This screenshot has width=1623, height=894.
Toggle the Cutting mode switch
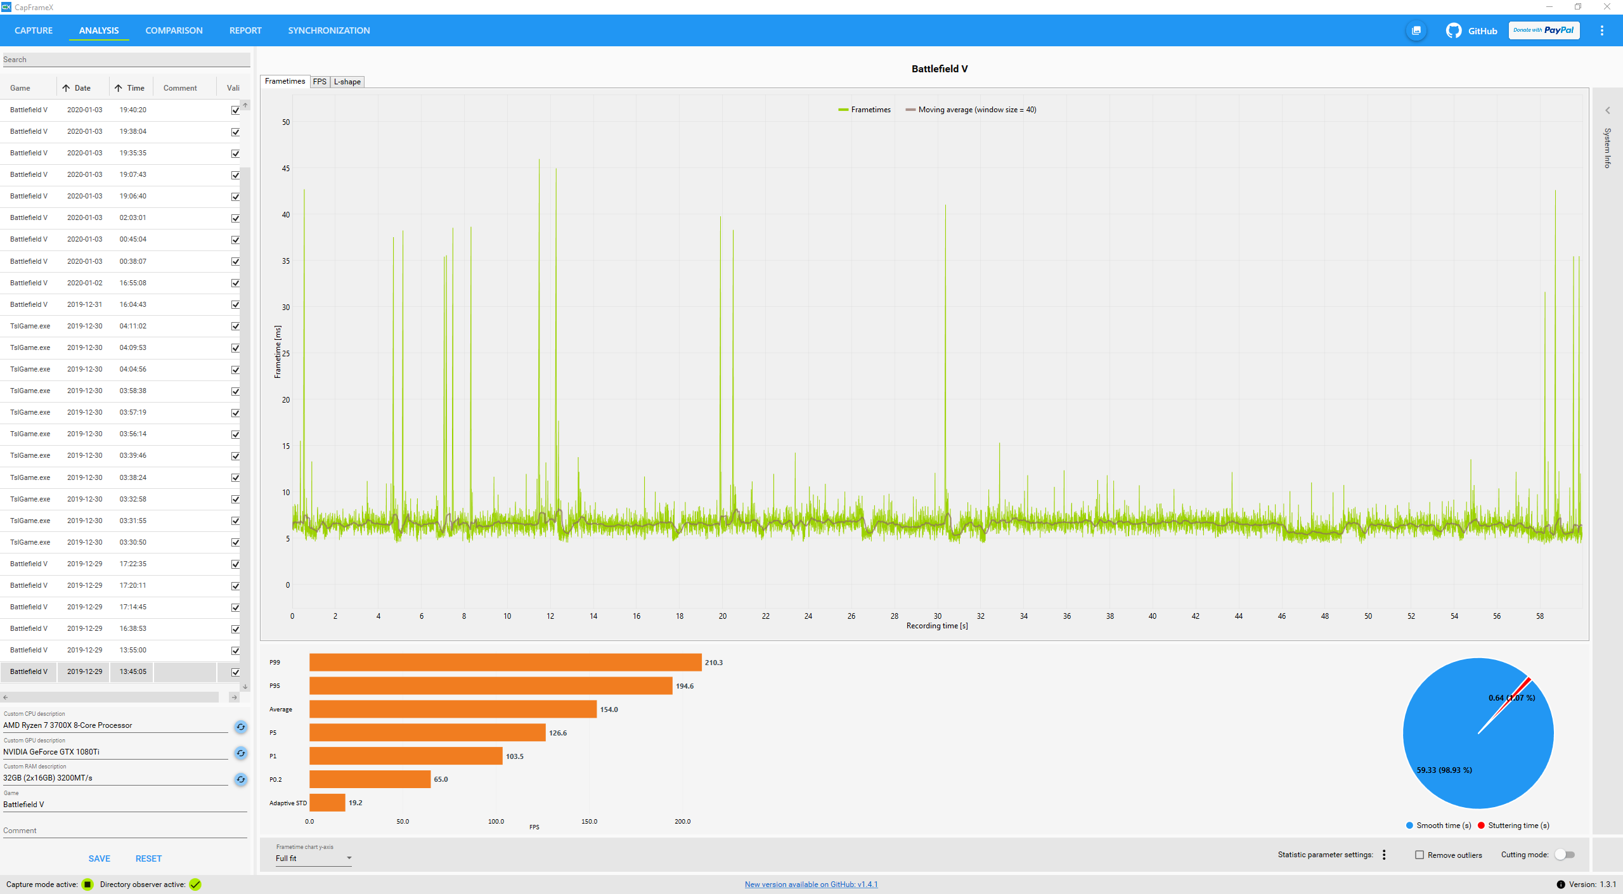coord(1565,855)
